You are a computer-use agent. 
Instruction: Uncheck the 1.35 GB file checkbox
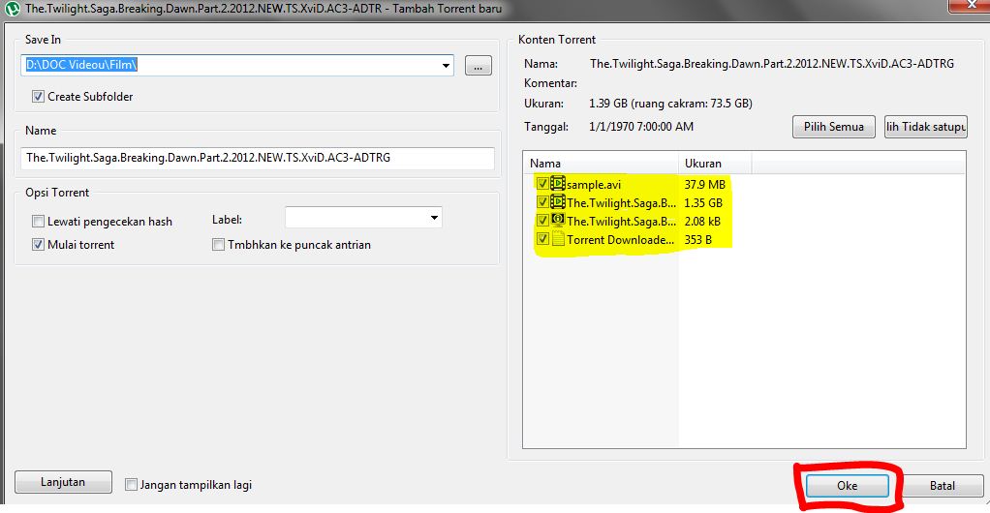click(541, 202)
